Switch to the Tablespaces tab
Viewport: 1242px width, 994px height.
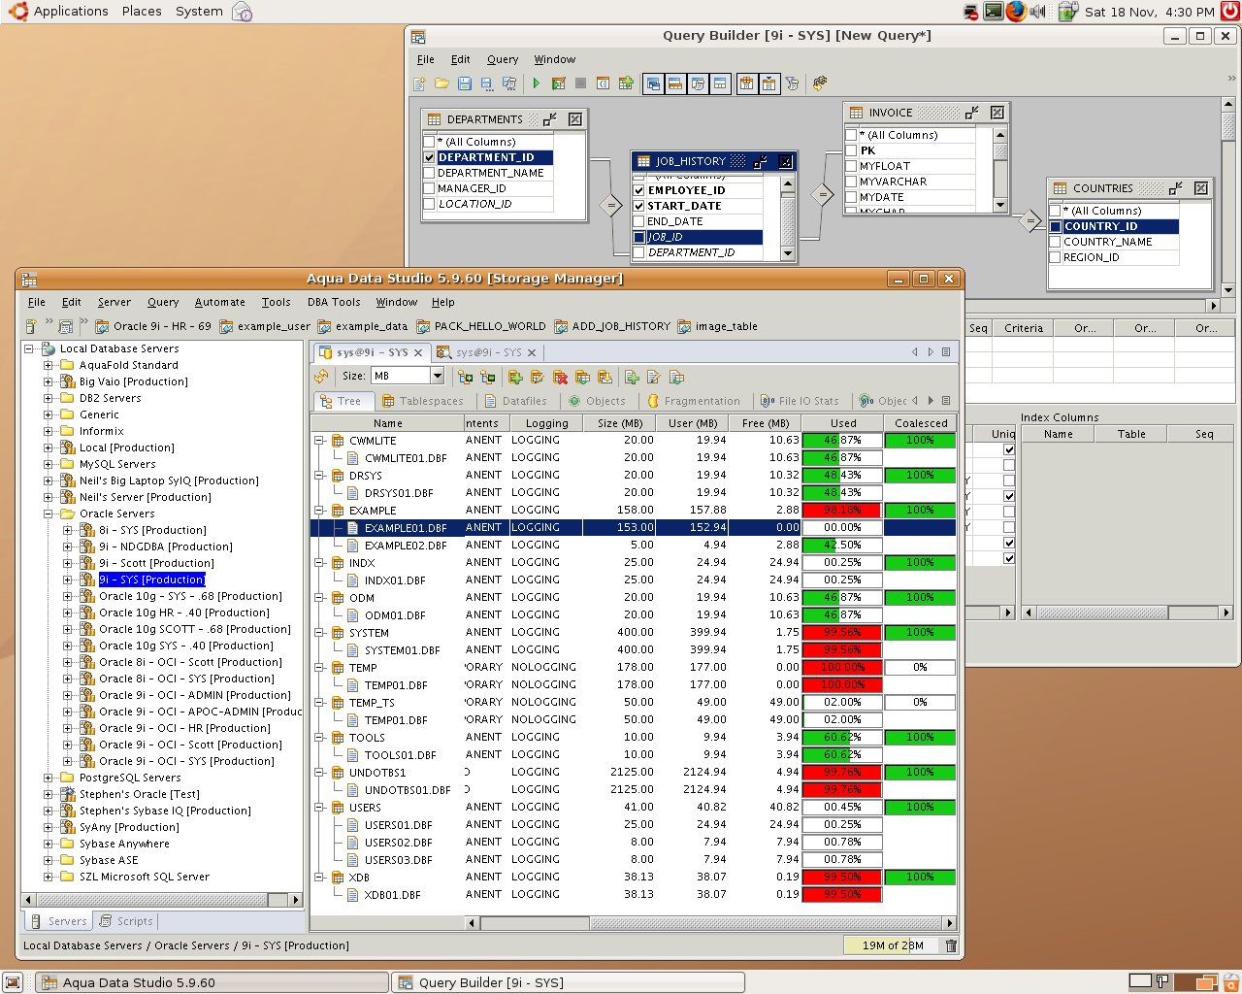[x=422, y=401]
